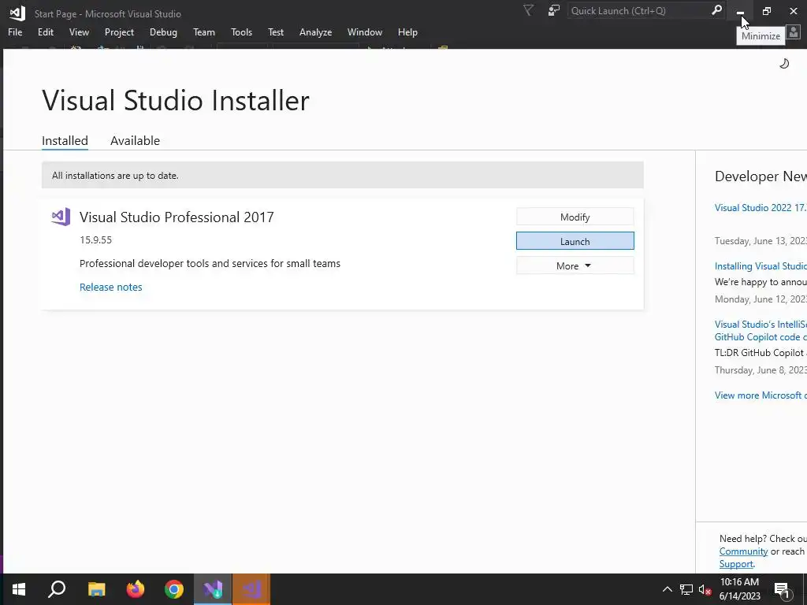Open the Edit menu

[x=45, y=32]
